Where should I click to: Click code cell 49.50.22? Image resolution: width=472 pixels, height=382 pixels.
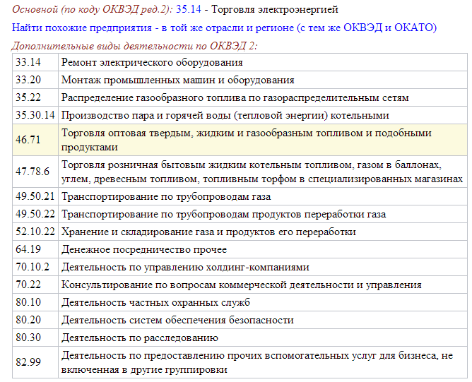click(x=35, y=214)
